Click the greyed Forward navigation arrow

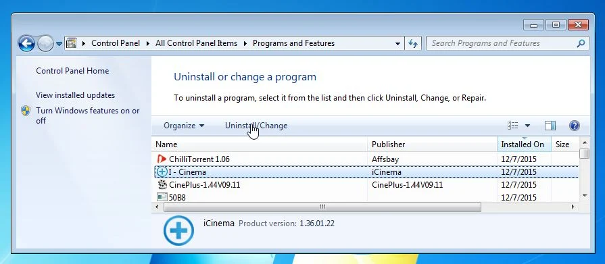(x=45, y=44)
